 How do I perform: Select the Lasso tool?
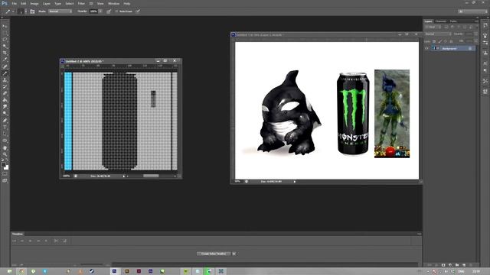(5, 40)
